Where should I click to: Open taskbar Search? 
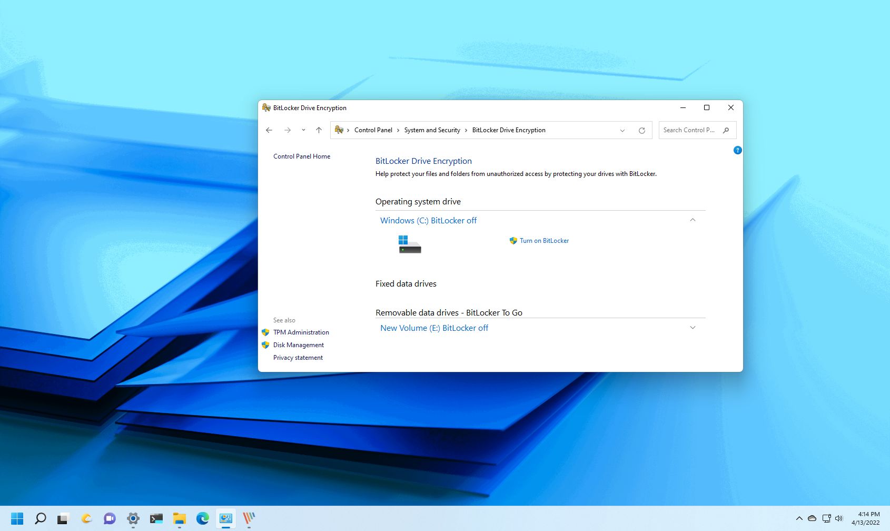click(x=40, y=518)
